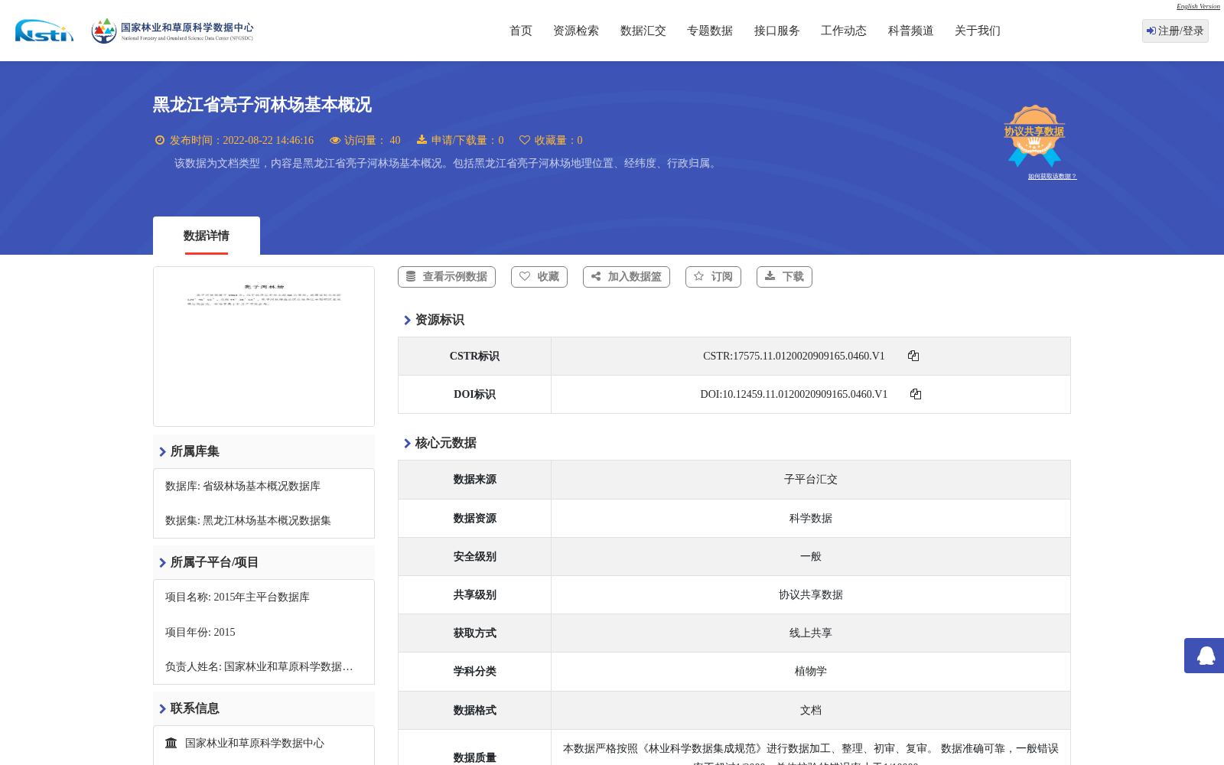The width and height of the screenshot is (1224, 765).
Task: Click the page title 黑龙江省亮子河林场基本概况
Action: tap(262, 105)
